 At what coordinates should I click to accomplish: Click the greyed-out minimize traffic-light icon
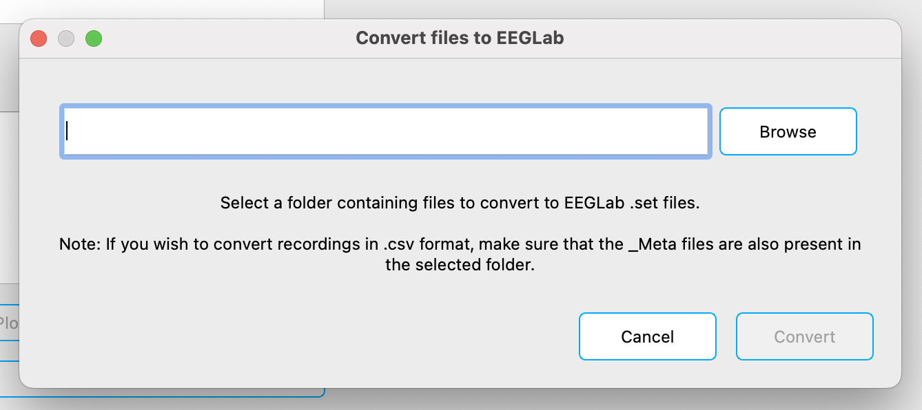click(x=66, y=39)
